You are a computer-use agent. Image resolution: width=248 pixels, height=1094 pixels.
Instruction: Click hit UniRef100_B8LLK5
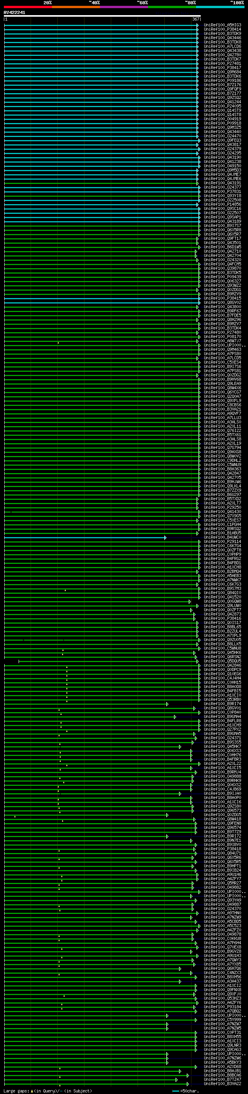(x=222, y=644)
